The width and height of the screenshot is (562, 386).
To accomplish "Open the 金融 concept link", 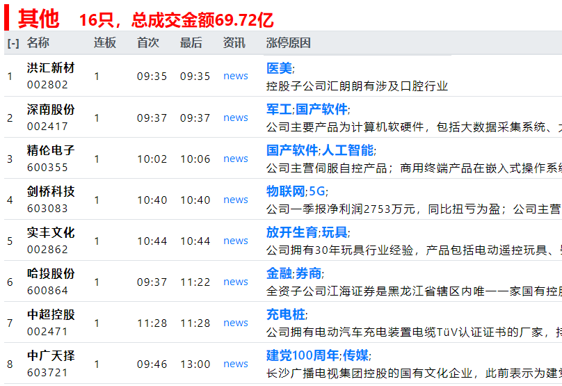I will [279, 273].
